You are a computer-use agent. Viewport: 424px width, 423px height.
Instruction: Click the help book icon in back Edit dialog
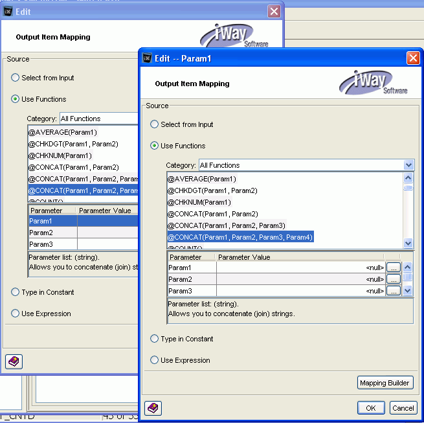[14, 361]
